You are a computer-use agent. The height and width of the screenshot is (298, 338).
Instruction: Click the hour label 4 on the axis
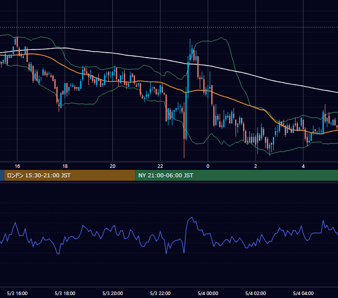pyautogui.click(x=303, y=166)
